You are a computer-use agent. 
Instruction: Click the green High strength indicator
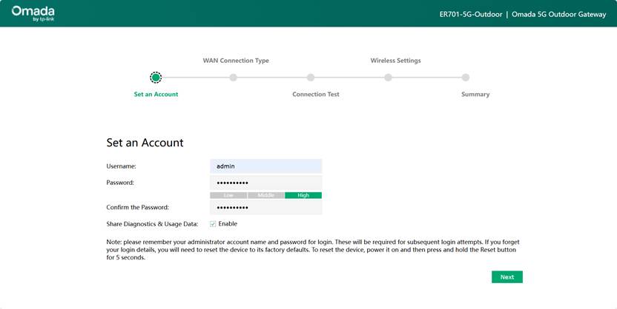(303, 195)
